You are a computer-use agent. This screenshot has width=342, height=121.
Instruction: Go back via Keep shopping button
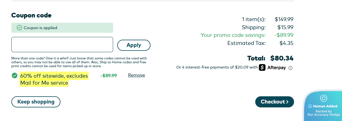pos(36,102)
